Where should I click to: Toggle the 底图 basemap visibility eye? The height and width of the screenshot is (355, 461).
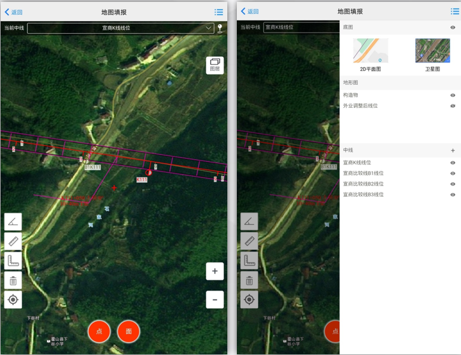click(453, 27)
